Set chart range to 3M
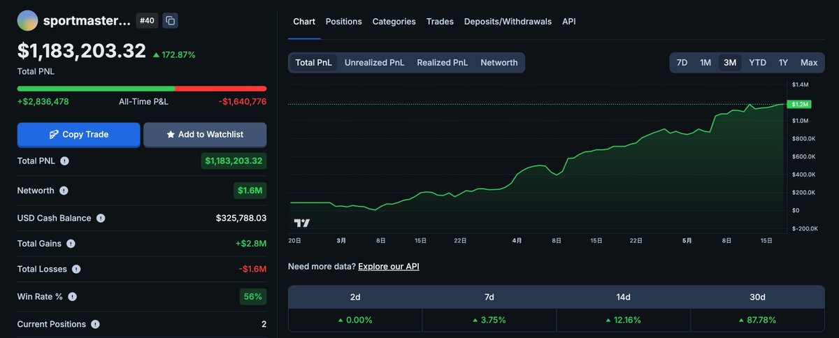The image size is (839, 338). point(730,62)
